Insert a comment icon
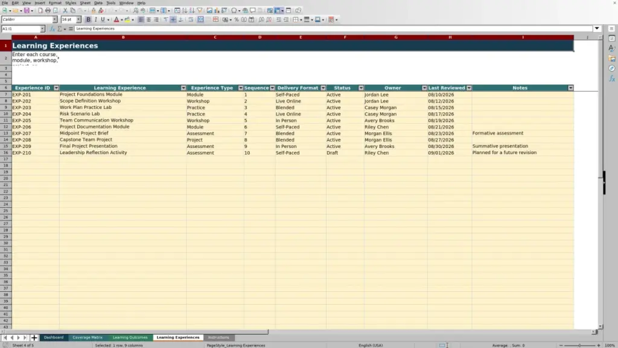This screenshot has height=348, width=618. 253,11
